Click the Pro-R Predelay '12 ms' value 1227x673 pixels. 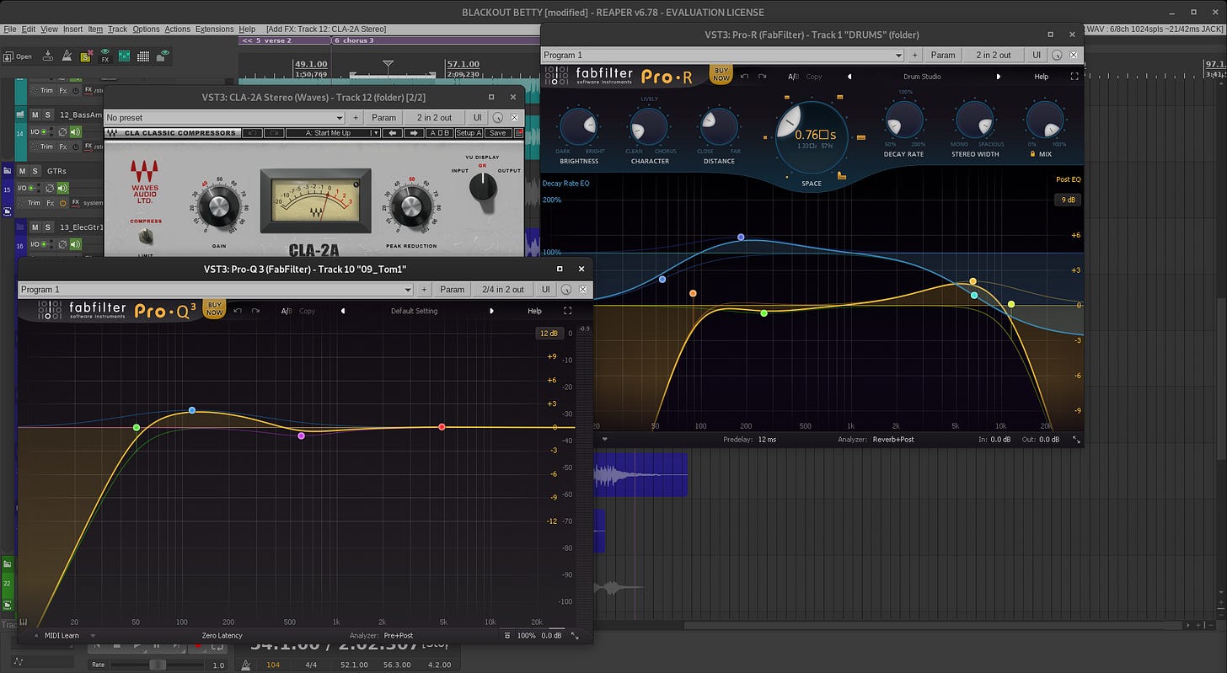pos(767,439)
